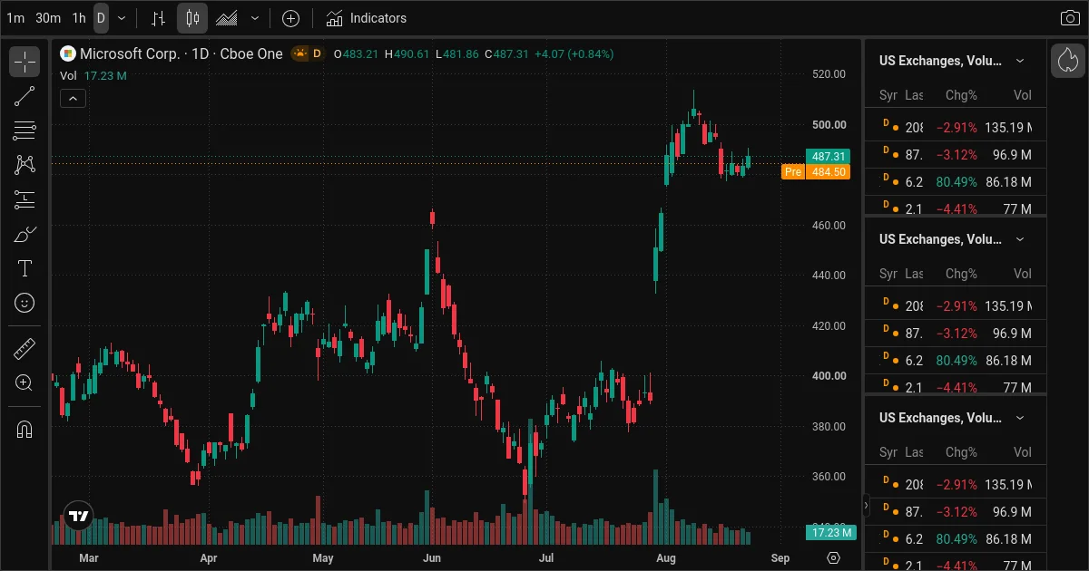The width and height of the screenshot is (1089, 571).
Task: Expand the topmost US Exchanges list dropdown
Action: 1020,61
